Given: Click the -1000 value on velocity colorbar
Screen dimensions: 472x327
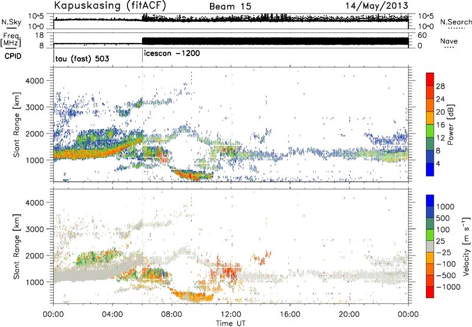Looking at the screenshot, I should pos(448,287).
